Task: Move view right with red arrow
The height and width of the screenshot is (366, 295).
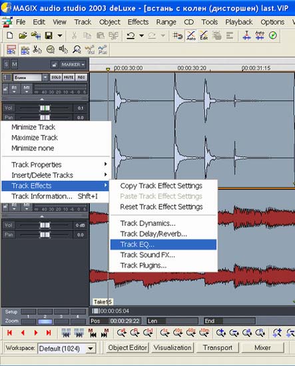Action: (36, 333)
